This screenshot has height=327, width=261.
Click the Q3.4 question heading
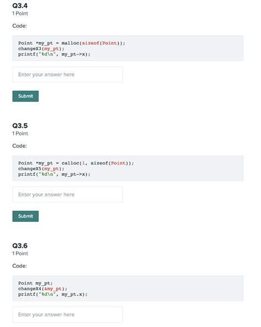tap(20, 6)
